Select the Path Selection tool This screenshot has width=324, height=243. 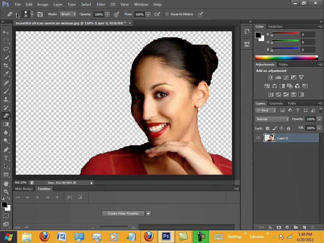pyautogui.click(x=6, y=166)
